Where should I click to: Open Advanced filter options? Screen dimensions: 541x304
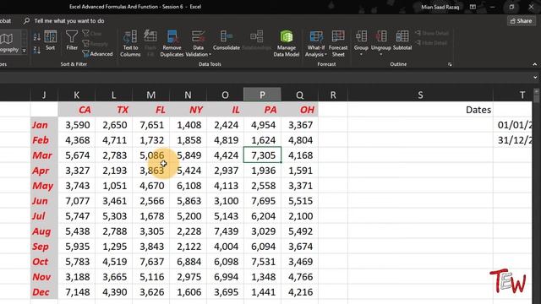(97, 54)
